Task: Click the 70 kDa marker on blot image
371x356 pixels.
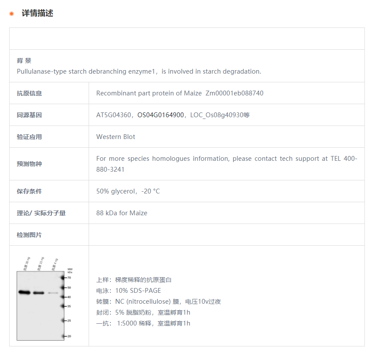Action: click(69, 277)
